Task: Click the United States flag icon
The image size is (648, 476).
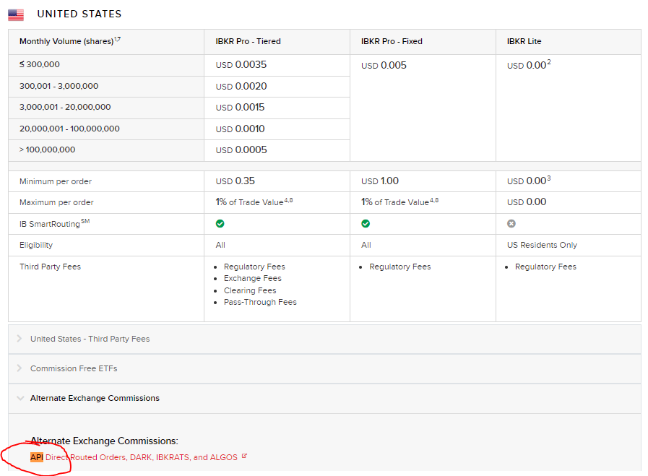Action: [x=16, y=14]
